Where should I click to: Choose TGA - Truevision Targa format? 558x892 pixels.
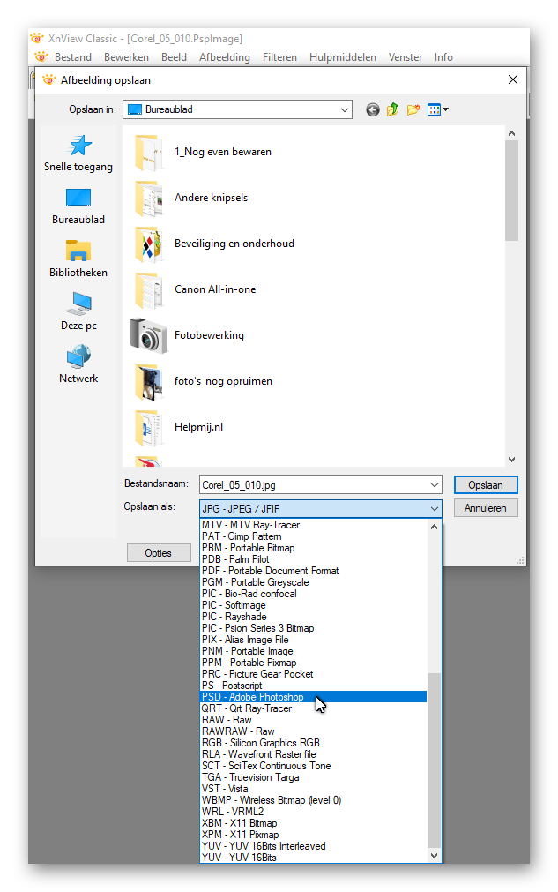314,777
